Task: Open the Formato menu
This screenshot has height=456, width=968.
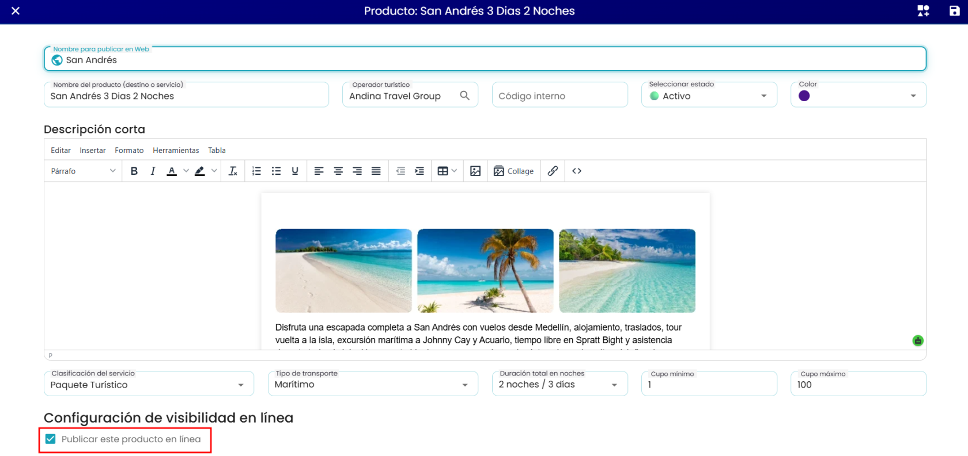Action: pyautogui.click(x=129, y=150)
